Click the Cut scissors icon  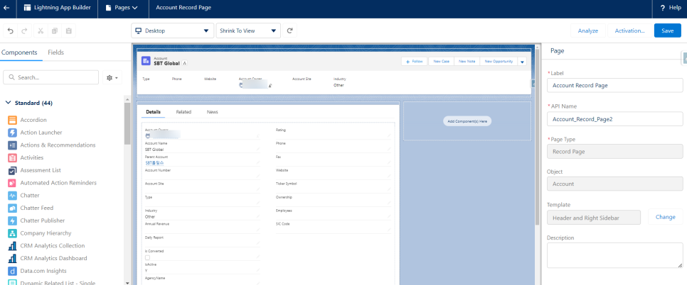41,31
